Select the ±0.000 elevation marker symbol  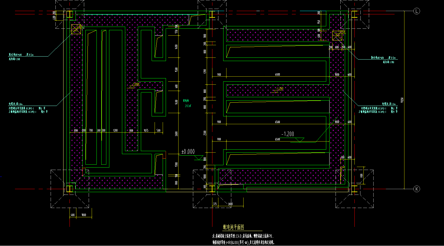pyautogui.click(x=192, y=154)
